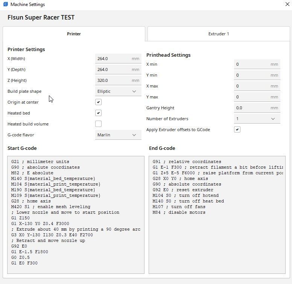Screen dimensions: 292x284
Task: Disable the Heated bed checkbox
Action: (98, 113)
